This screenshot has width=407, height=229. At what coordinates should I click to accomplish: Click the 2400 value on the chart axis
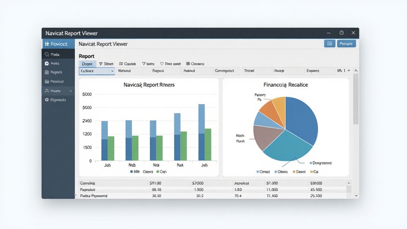click(x=87, y=121)
